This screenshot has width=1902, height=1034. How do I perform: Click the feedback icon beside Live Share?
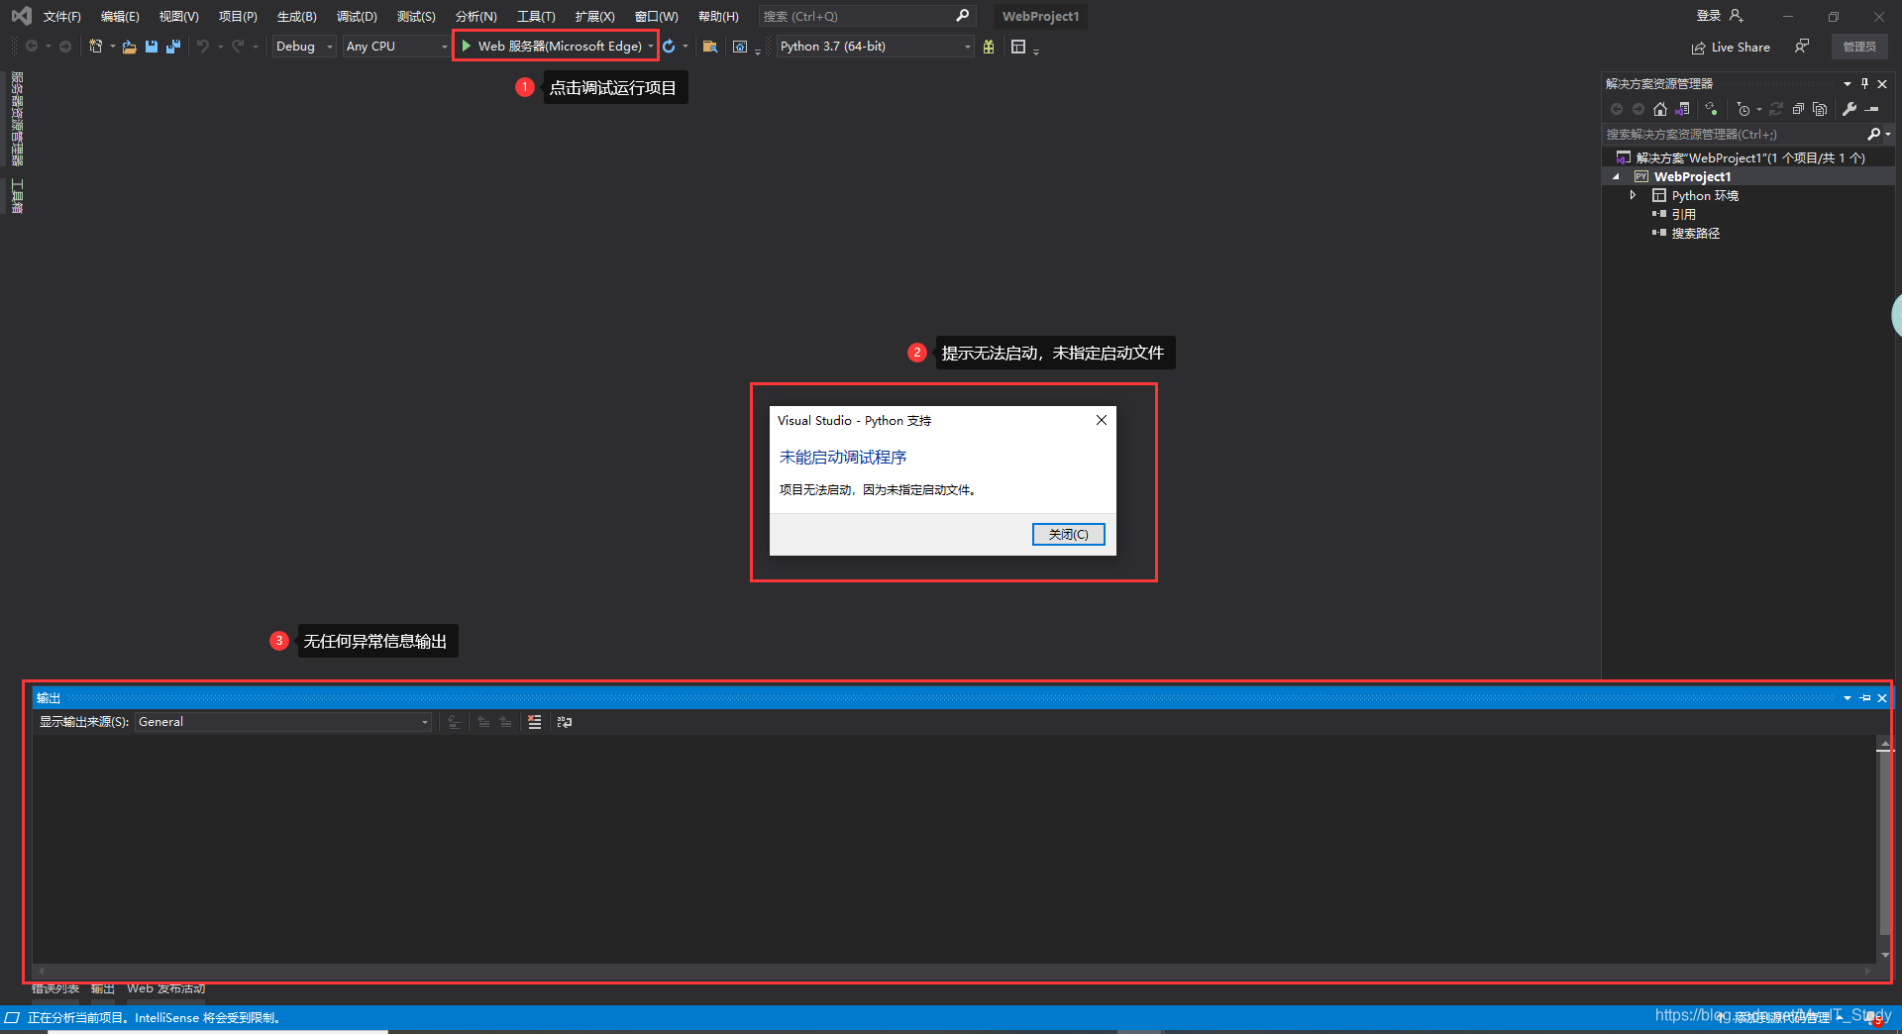(1802, 47)
